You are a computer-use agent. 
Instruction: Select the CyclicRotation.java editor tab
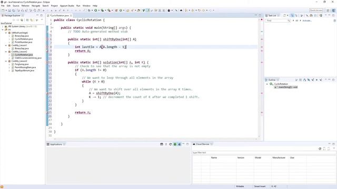point(59,15)
